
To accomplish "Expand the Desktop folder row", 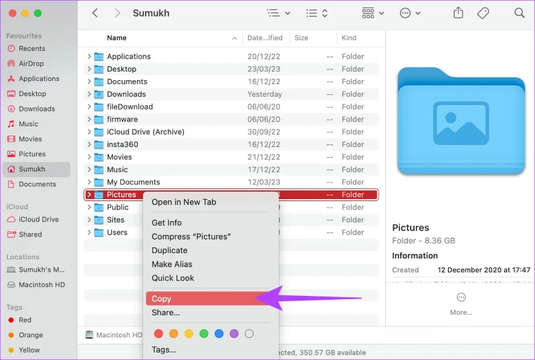I will [x=89, y=69].
